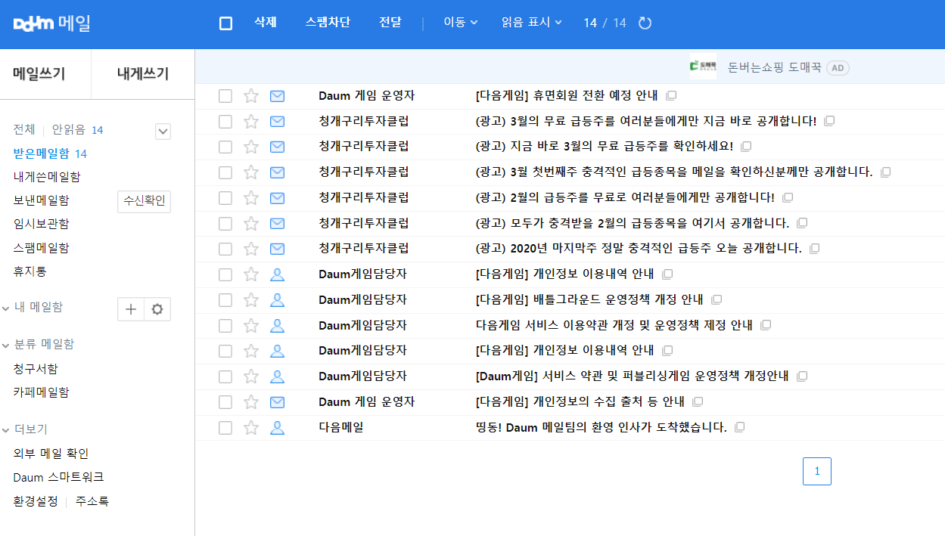Check the Daum 메일팀의 환영 인사 mail
Image resolution: width=945 pixels, height=536 pixels.
pos(225,428)
